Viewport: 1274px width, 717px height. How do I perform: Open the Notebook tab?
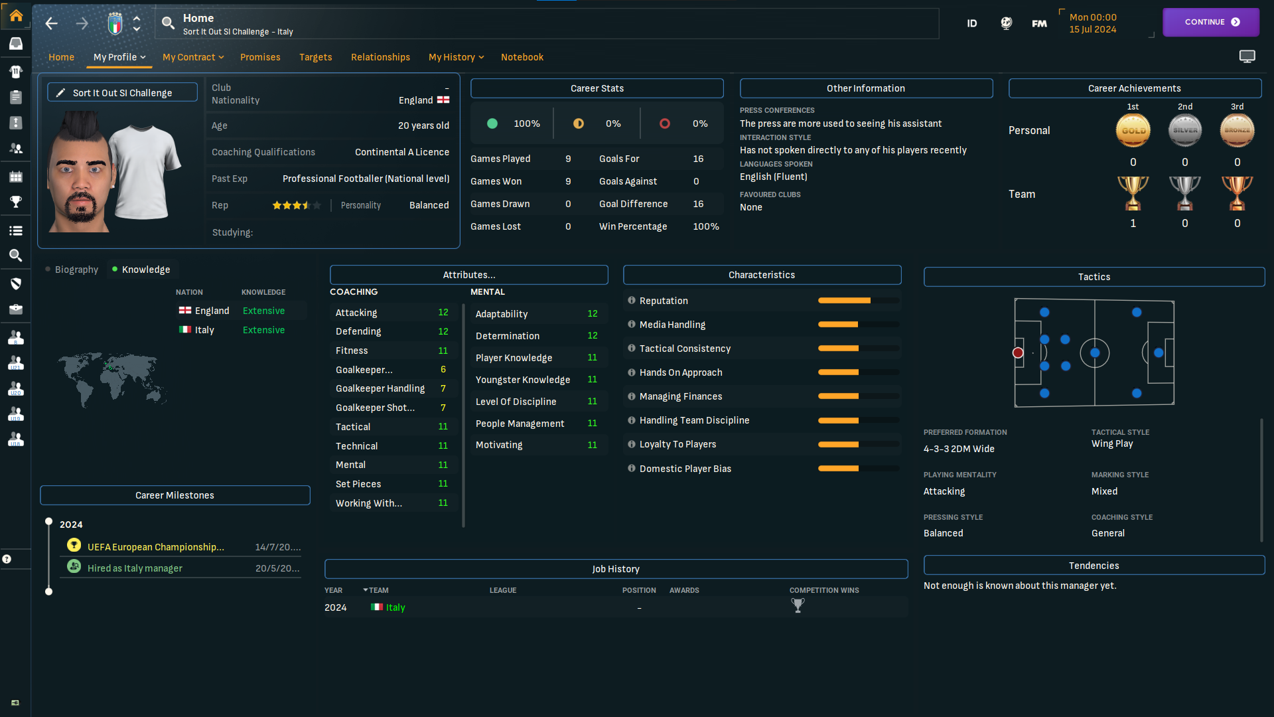coord(522,57)
